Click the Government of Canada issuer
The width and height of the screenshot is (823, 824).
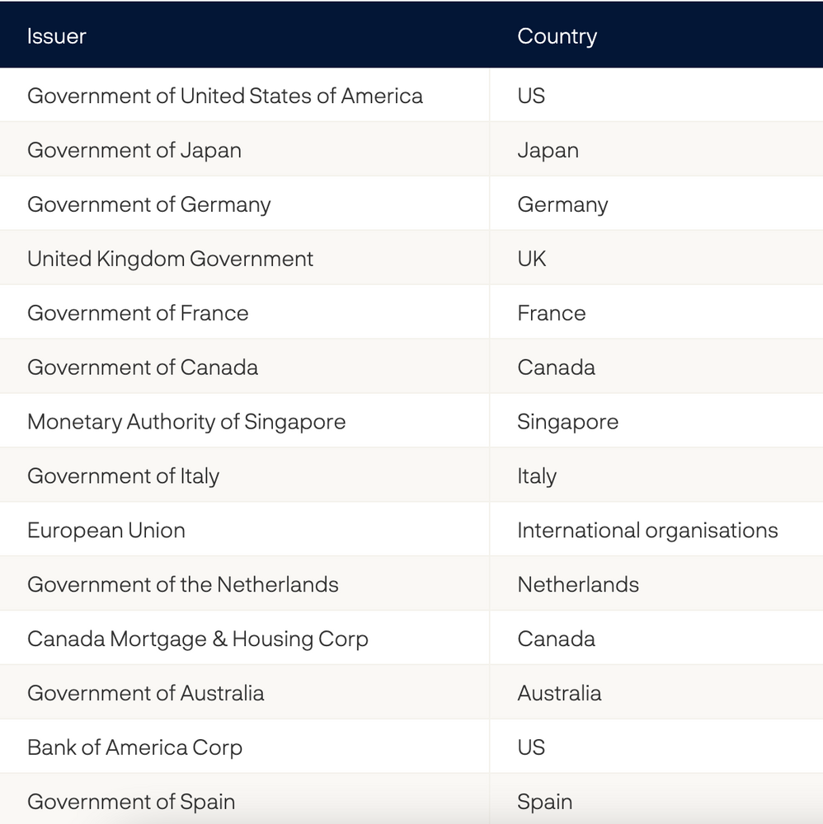143,368
